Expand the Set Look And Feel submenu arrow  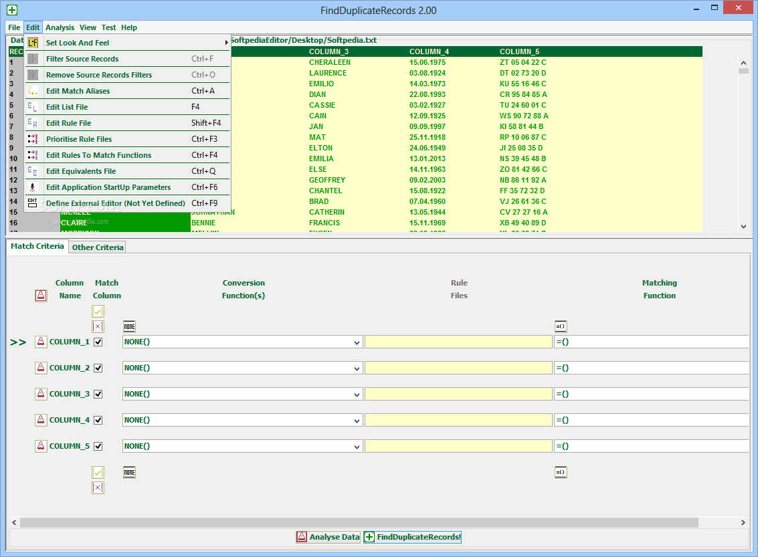pos(226,43)
